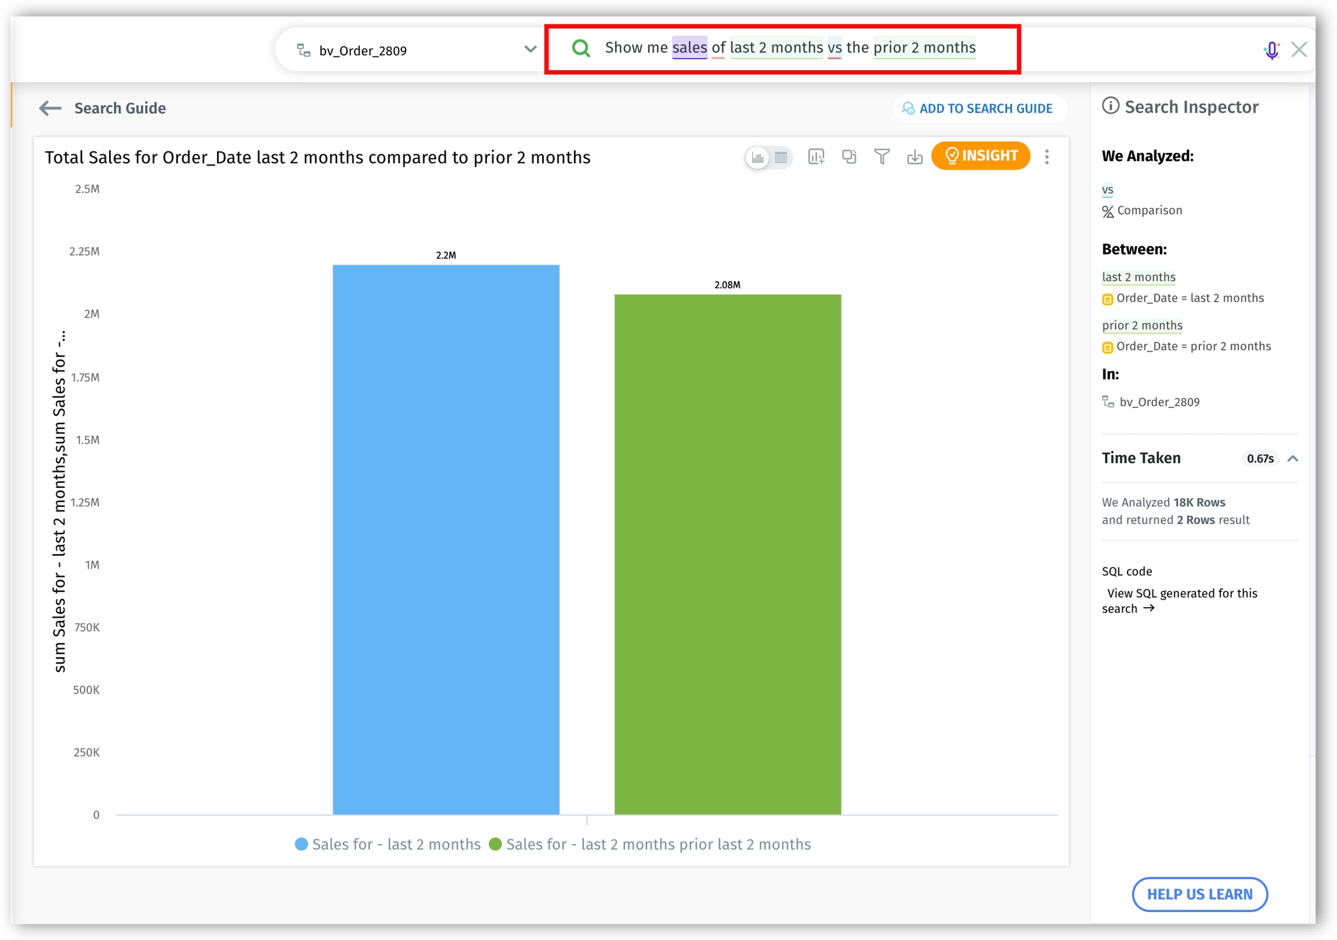
Task: Click the green prior months bar
Action: point(727,554)
